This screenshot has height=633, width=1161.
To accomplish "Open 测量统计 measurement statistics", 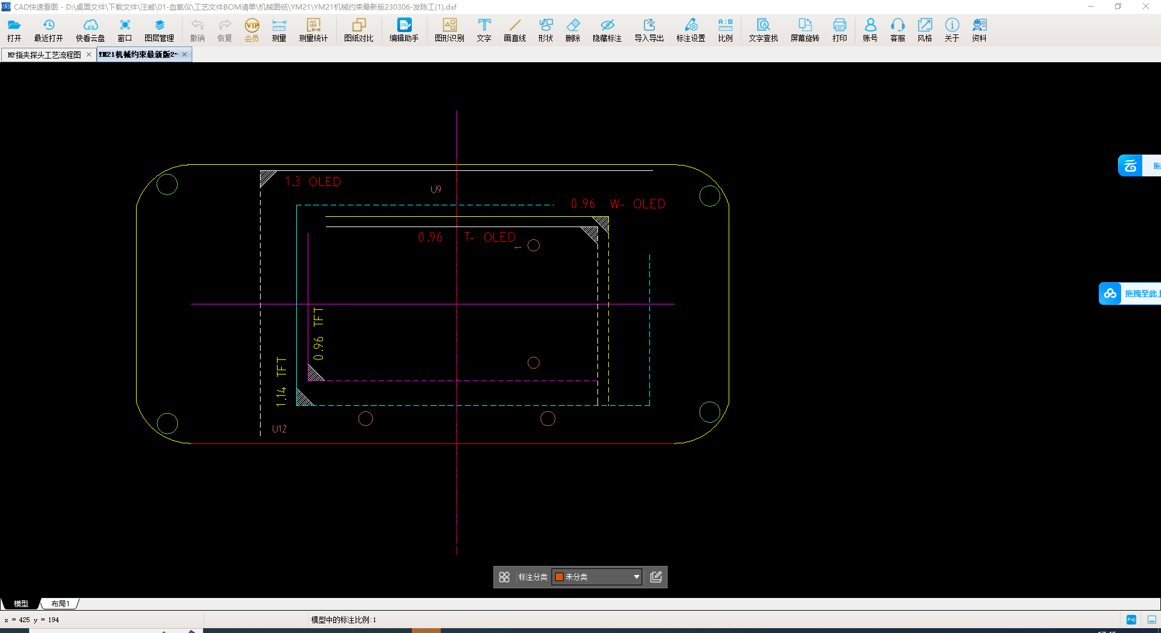I will point(313,30).
